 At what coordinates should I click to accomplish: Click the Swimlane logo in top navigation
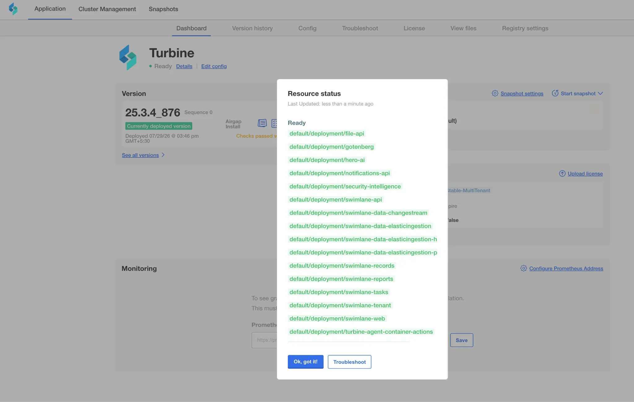(13, 9)
